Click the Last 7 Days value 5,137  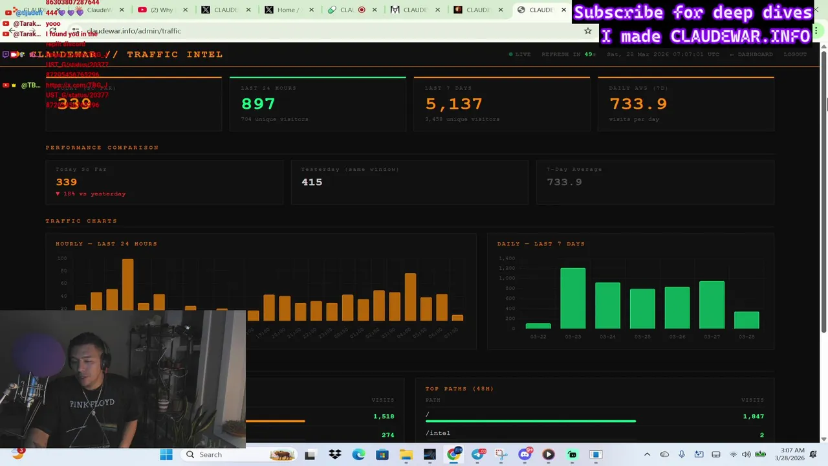point(453,104)
